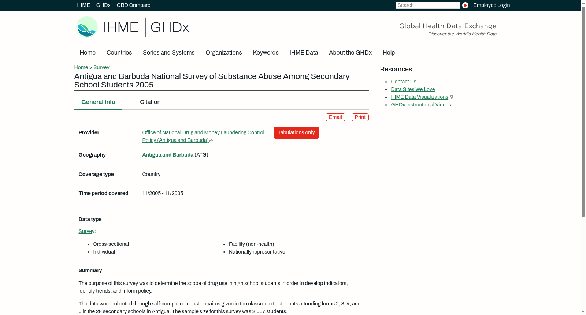The image size is (586, 315).
Task: Click the GHDx header logo text
Action: point(170,27)
